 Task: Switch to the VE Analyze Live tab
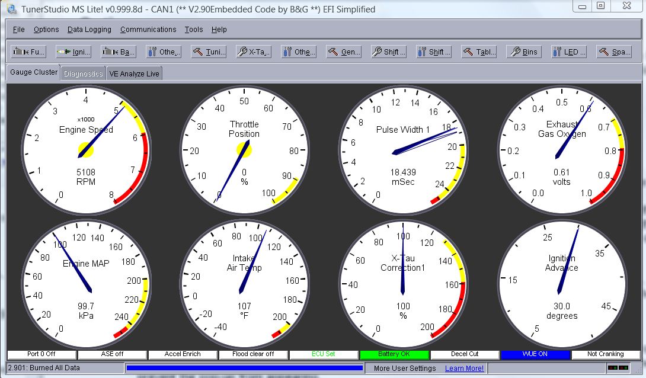tap(134, 72)
